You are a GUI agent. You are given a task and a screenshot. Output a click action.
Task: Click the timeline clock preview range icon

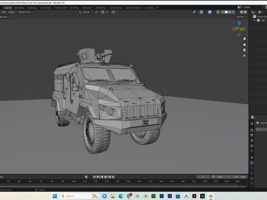click(x=213, y=177)
